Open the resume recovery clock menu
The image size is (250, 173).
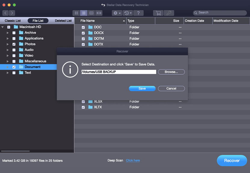[128, 13]
